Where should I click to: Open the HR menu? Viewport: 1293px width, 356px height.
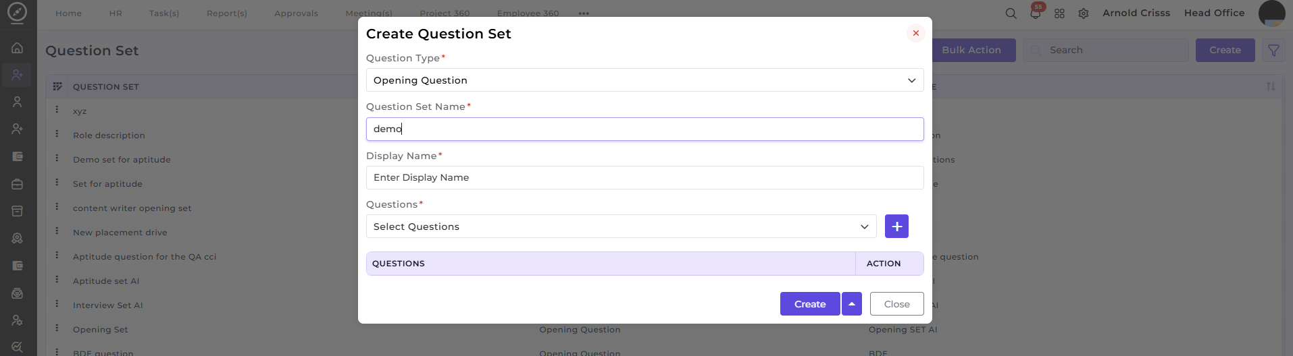coord(116,13)
